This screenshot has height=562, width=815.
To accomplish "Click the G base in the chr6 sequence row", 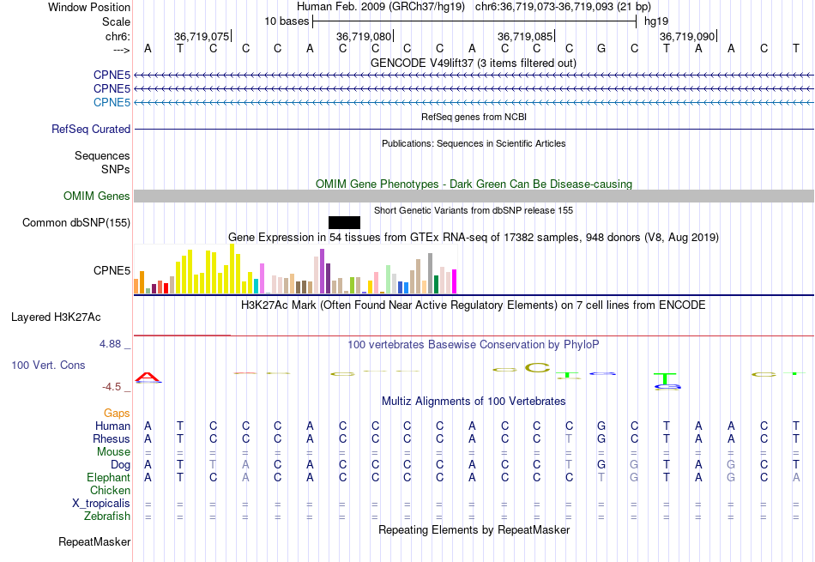I will pyautogui.click(x=601, y=48).
